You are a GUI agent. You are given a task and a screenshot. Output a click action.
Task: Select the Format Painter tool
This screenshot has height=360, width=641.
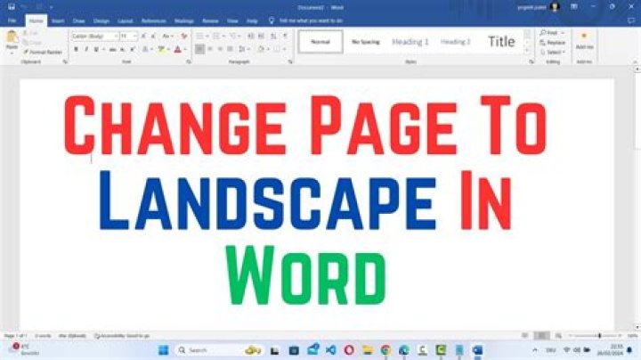[46, 53]
